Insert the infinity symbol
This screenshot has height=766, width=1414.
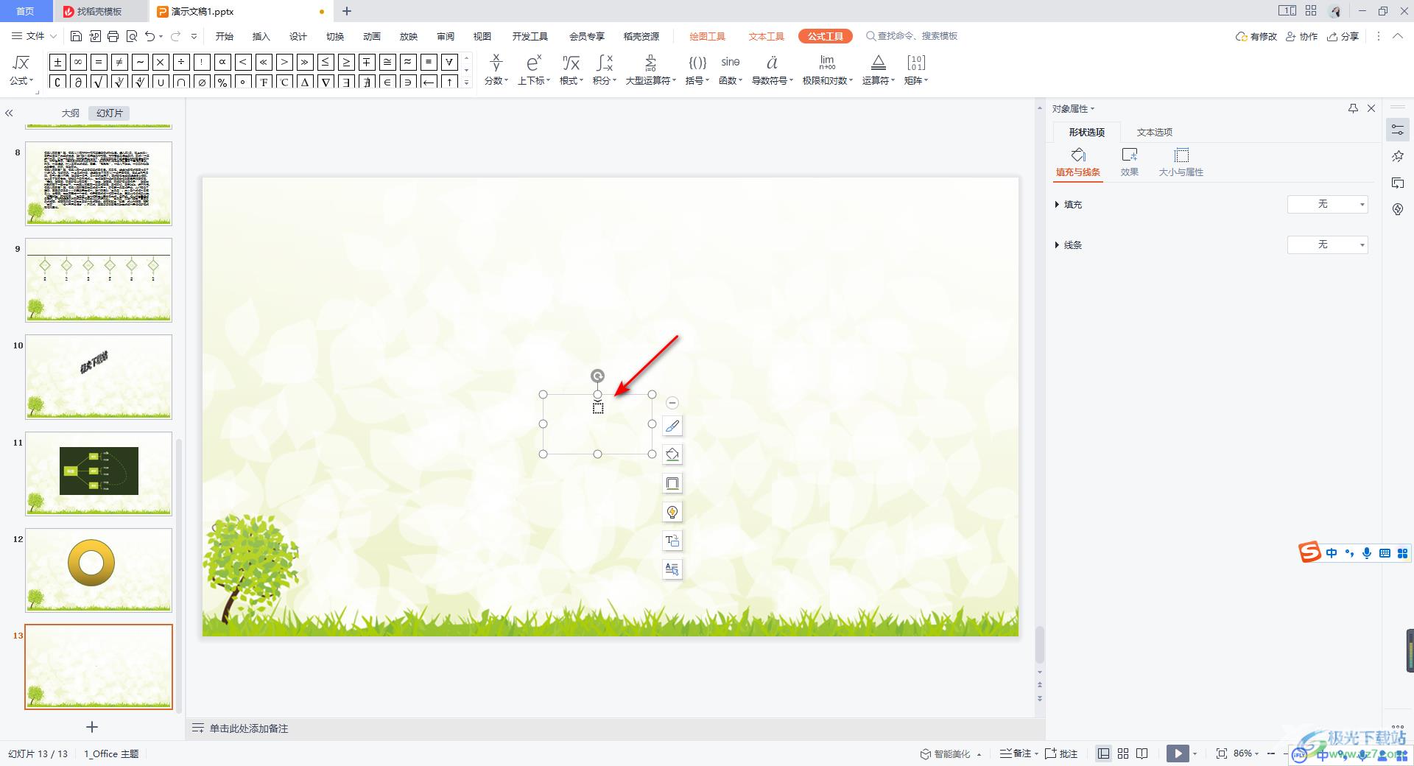(78, 62)
